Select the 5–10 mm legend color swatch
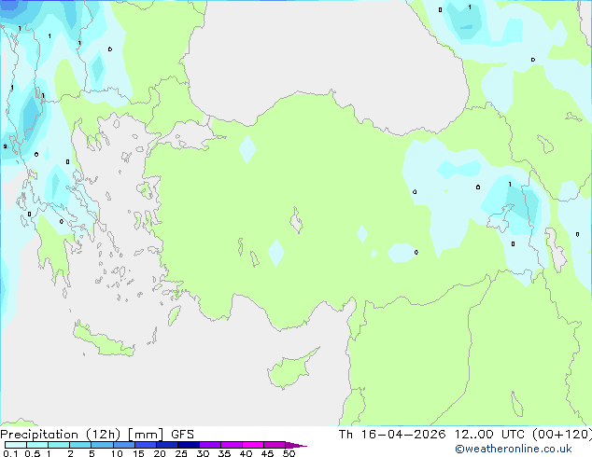 102,445
